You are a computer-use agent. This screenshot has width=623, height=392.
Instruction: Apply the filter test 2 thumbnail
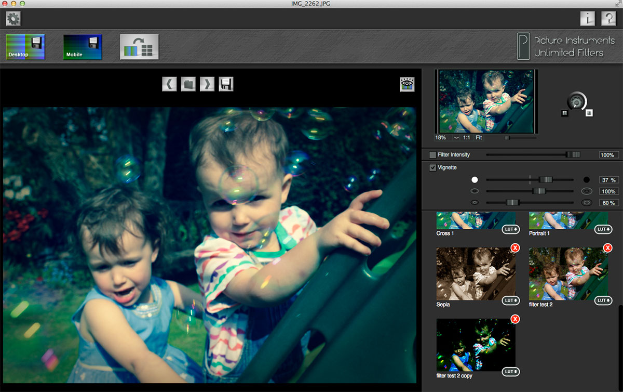tap(568, 273)
